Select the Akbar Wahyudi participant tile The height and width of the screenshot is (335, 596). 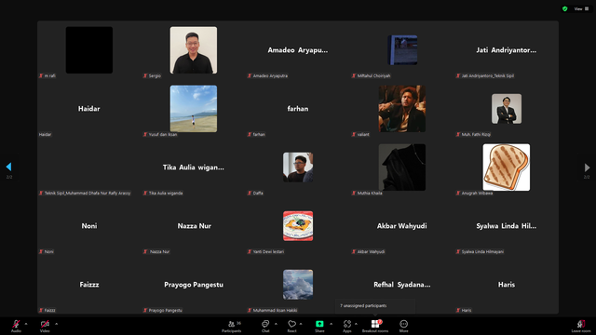click(x=402, y=226)
